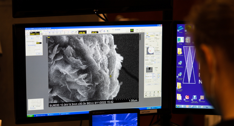234x126 pixels.
Task: Open the top dropdown in left settings panel
Action: [x=31, y=38]
